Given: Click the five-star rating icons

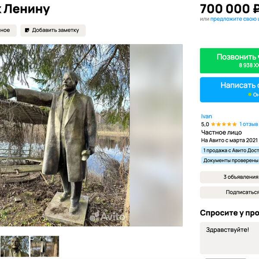Looking at the screenshot, I should (224, 124).
